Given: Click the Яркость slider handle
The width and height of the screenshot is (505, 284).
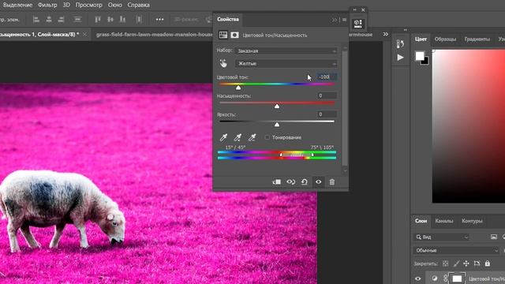Looking at the screenshot, I should 277,125.
